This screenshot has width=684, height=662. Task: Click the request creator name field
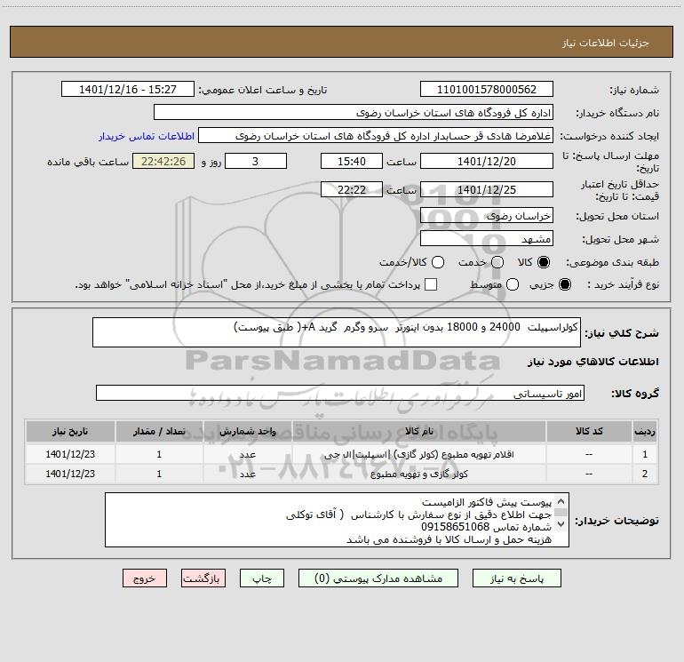coord(376,136)
